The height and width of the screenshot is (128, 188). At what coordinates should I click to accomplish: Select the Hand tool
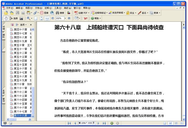tap(6, 18)
